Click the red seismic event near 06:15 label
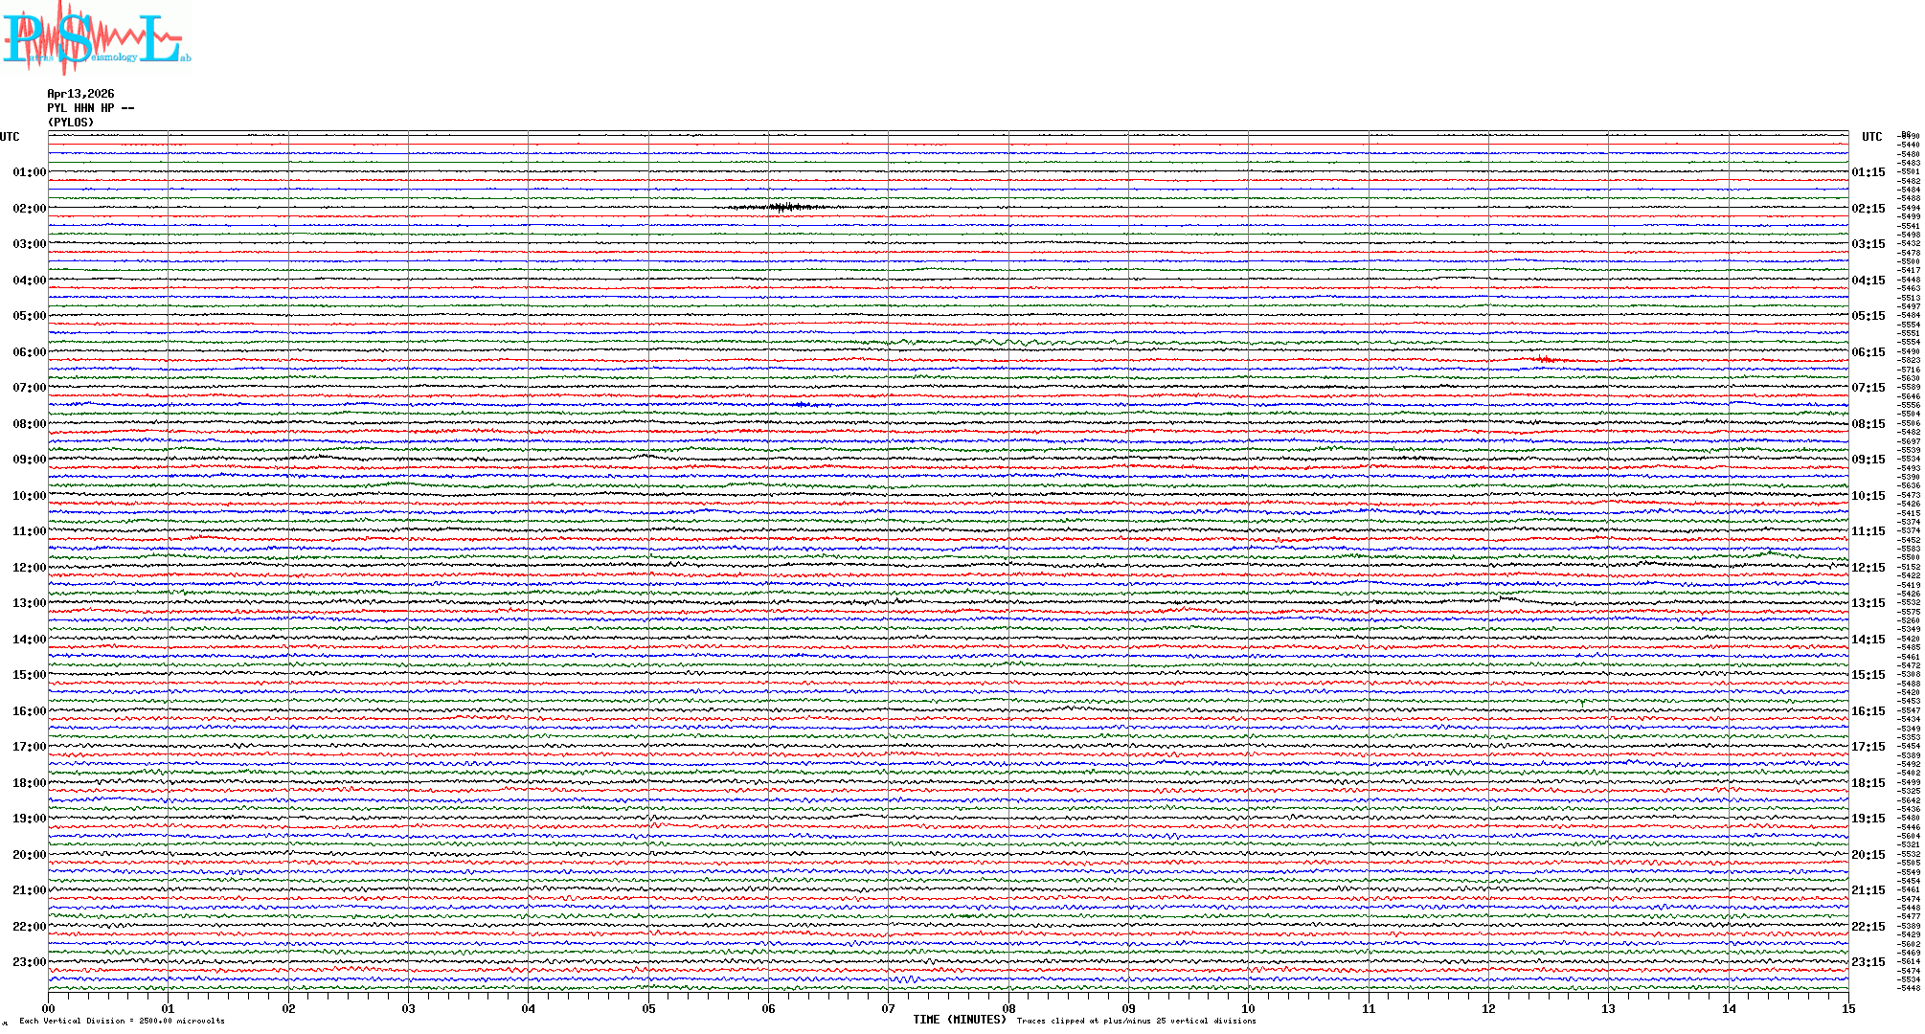 (1544, 359)
